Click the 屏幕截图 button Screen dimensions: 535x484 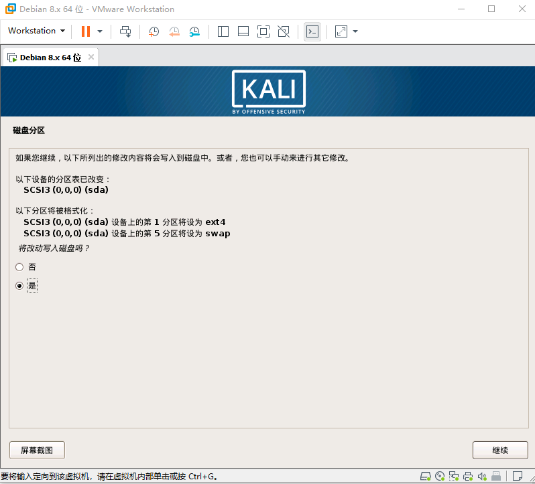[37, 451]
